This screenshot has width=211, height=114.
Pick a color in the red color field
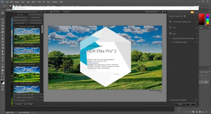pyautogui.click(x=202, y=19)
